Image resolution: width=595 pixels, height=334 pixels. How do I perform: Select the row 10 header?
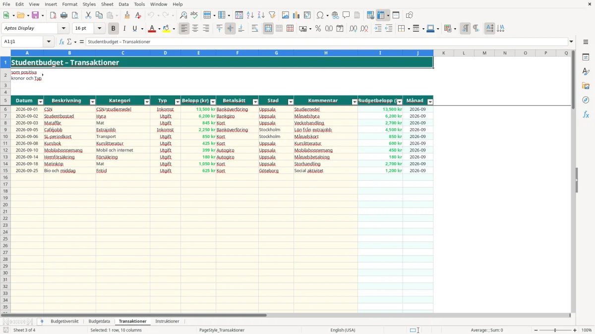click(5, 137)
